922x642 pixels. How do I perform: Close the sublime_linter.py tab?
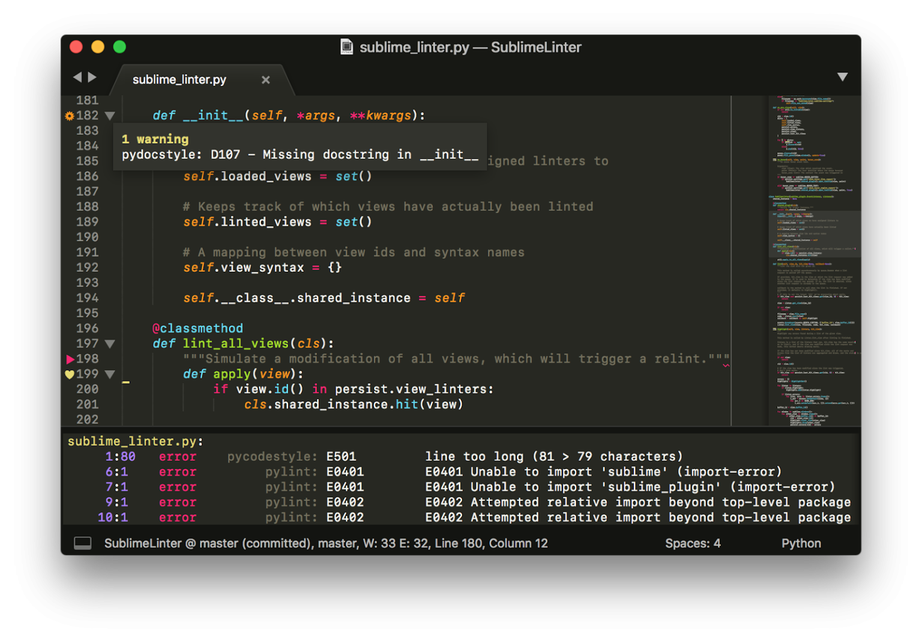265,79
